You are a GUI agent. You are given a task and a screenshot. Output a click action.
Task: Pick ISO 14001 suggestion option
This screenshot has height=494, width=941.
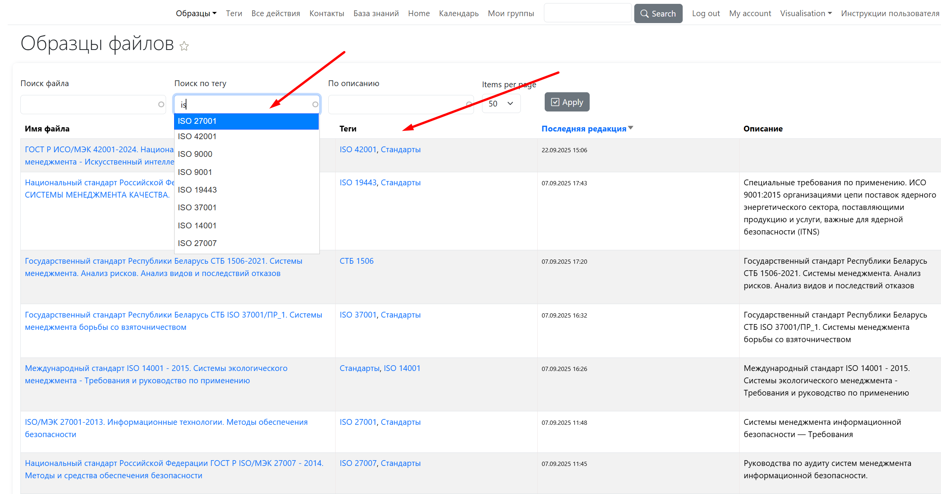click(246, 226)
